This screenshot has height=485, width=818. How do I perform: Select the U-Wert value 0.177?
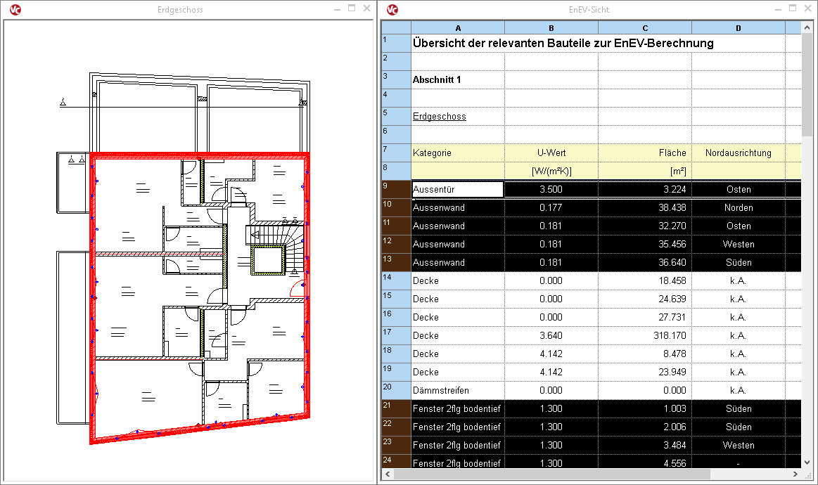coord(551,207)
